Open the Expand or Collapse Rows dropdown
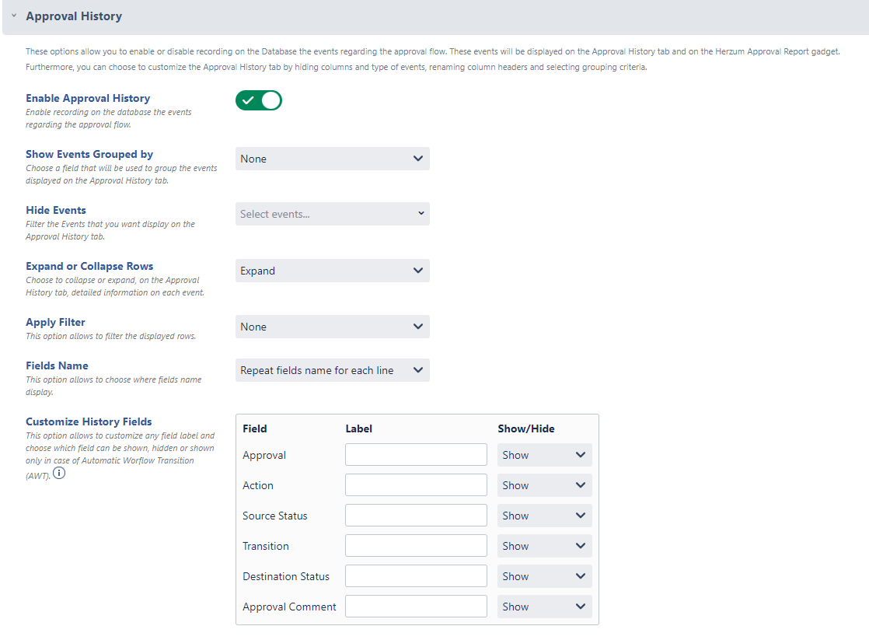Viewport: 869px width, 640px height. 333,271
